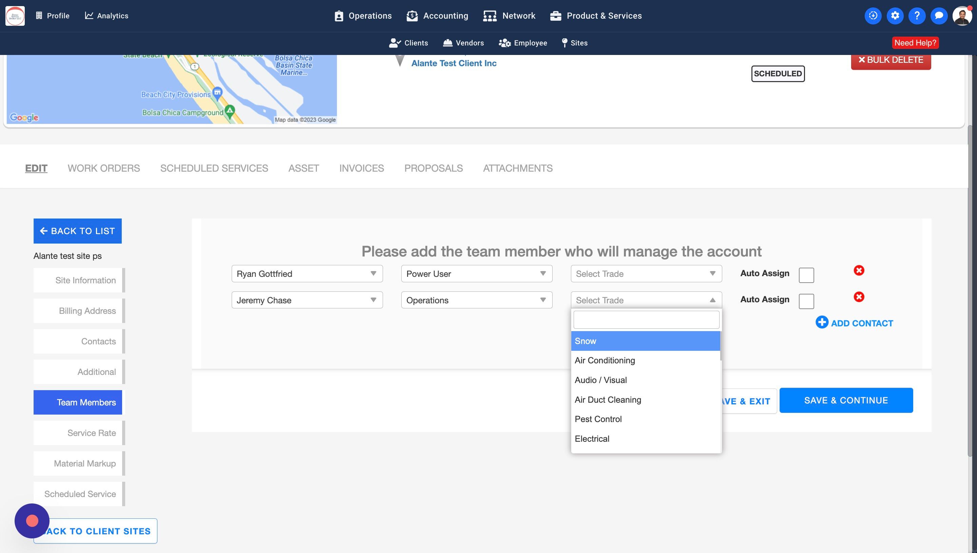Remove Ryan Gottfried row with red X
Image resolution: width=977 pixels, height=553 pixels.
pos(859,270)
